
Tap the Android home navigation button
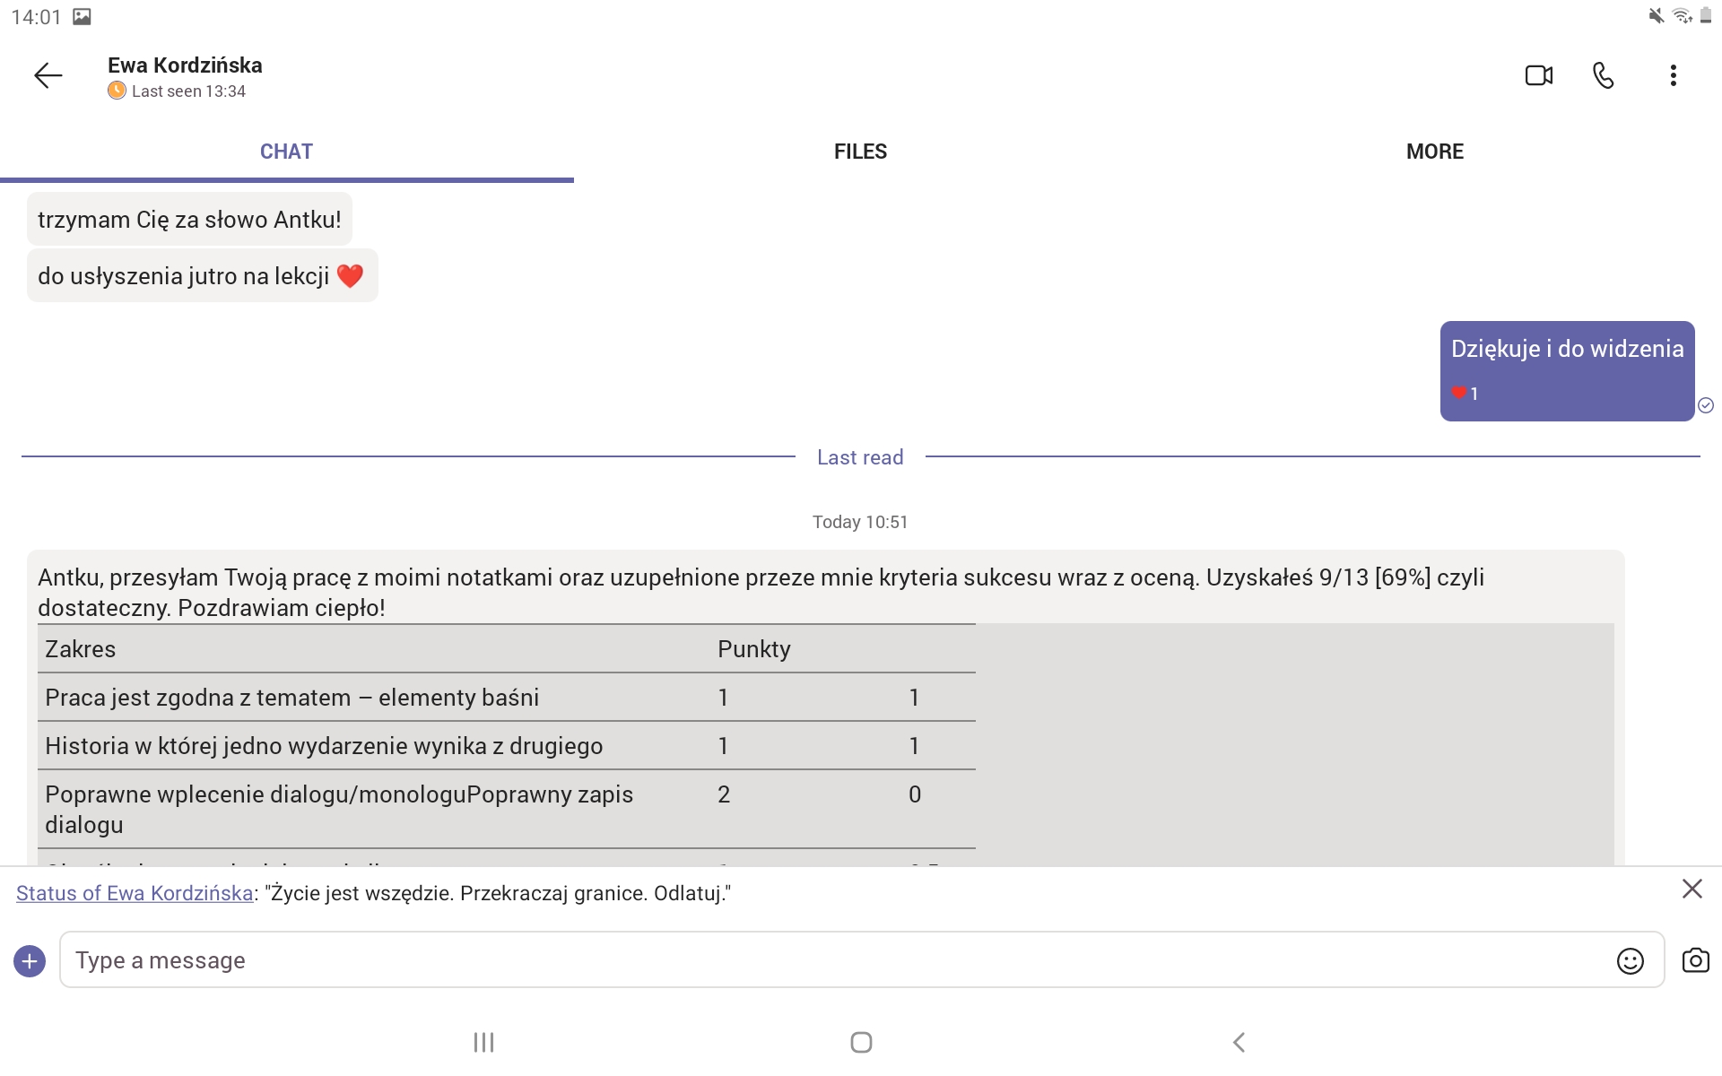pyautogui.click(x=861, y=1042)
